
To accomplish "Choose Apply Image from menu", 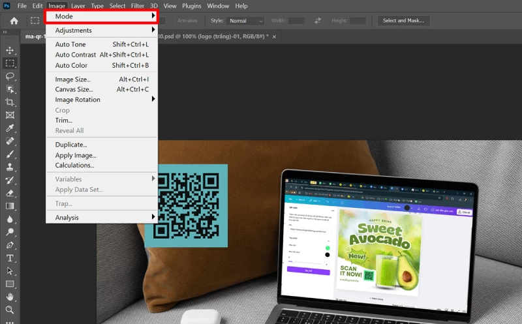I will [102, 155].
